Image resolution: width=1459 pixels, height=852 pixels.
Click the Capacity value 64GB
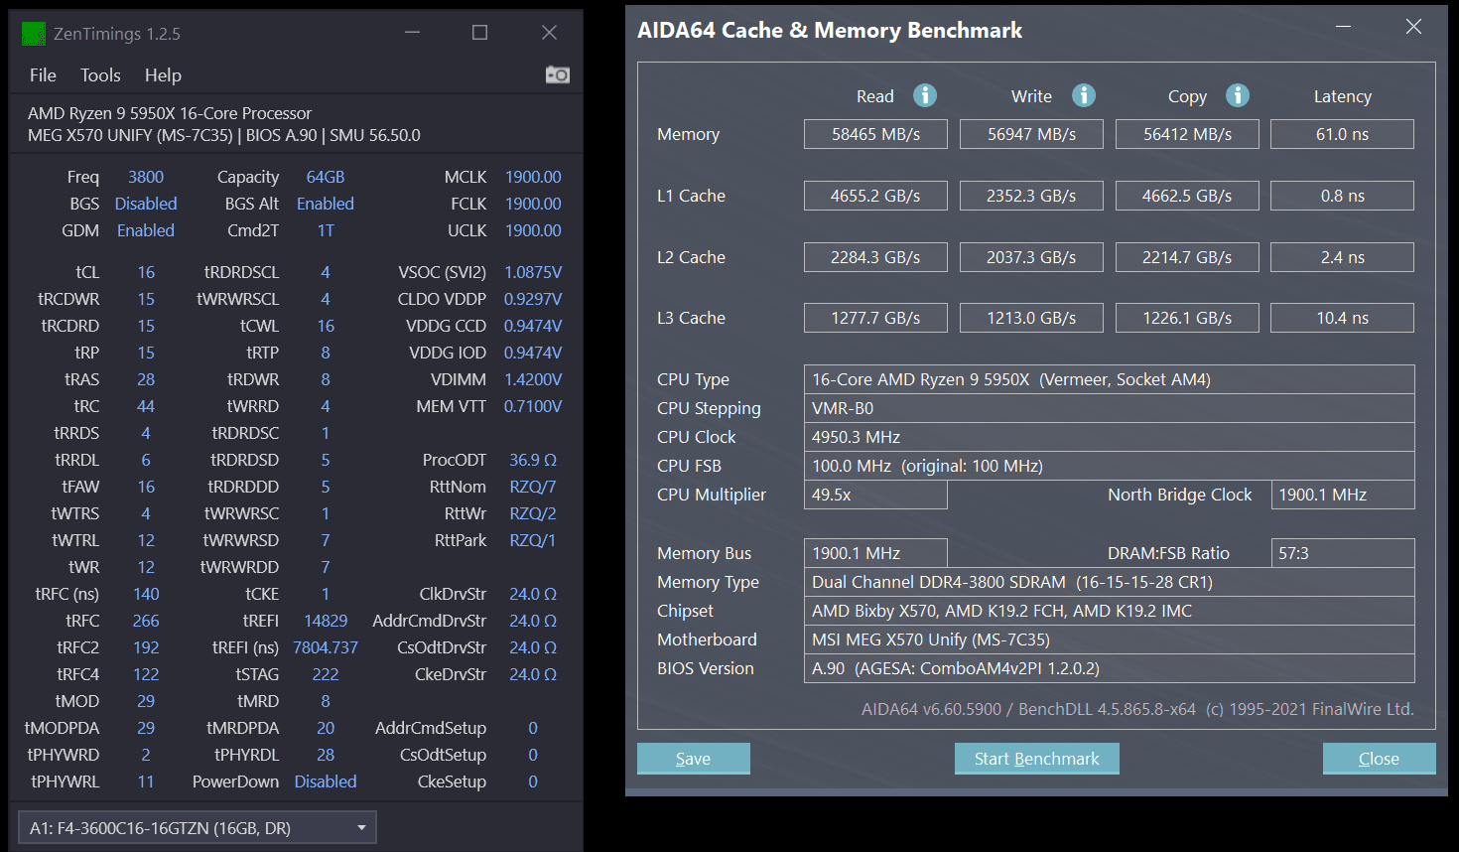(x=326, y=177)
